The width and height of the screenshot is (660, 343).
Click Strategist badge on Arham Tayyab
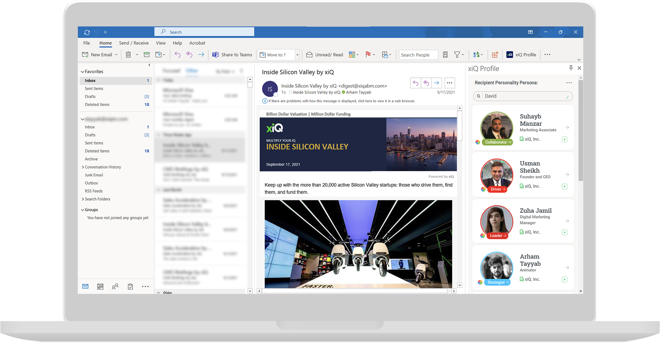(498, 282)
